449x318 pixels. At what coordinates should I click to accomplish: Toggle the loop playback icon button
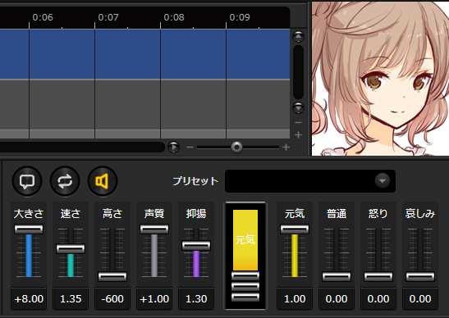pyautogui.click(x=65, y=181)
